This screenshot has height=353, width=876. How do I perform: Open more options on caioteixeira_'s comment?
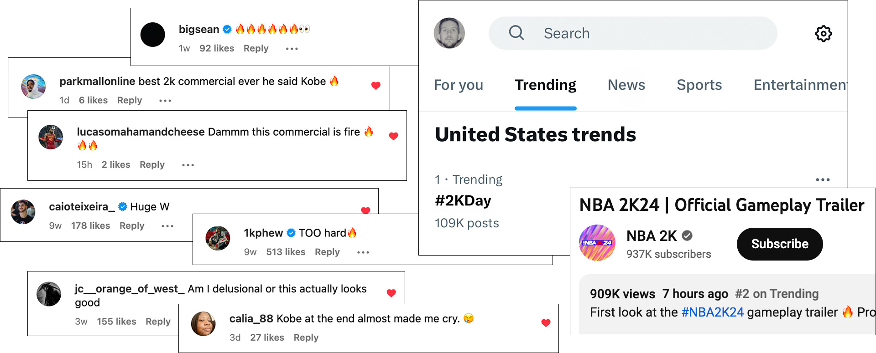coord(167,226)
